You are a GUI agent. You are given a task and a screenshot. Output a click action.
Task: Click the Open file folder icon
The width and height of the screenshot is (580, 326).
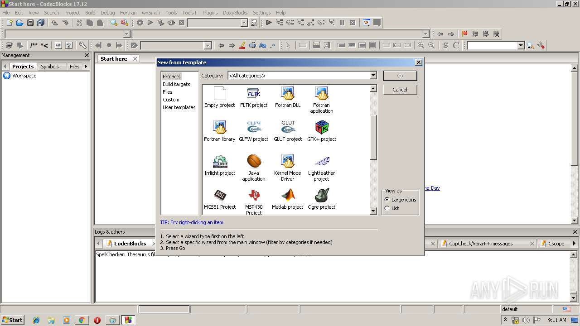pos(20,23)
